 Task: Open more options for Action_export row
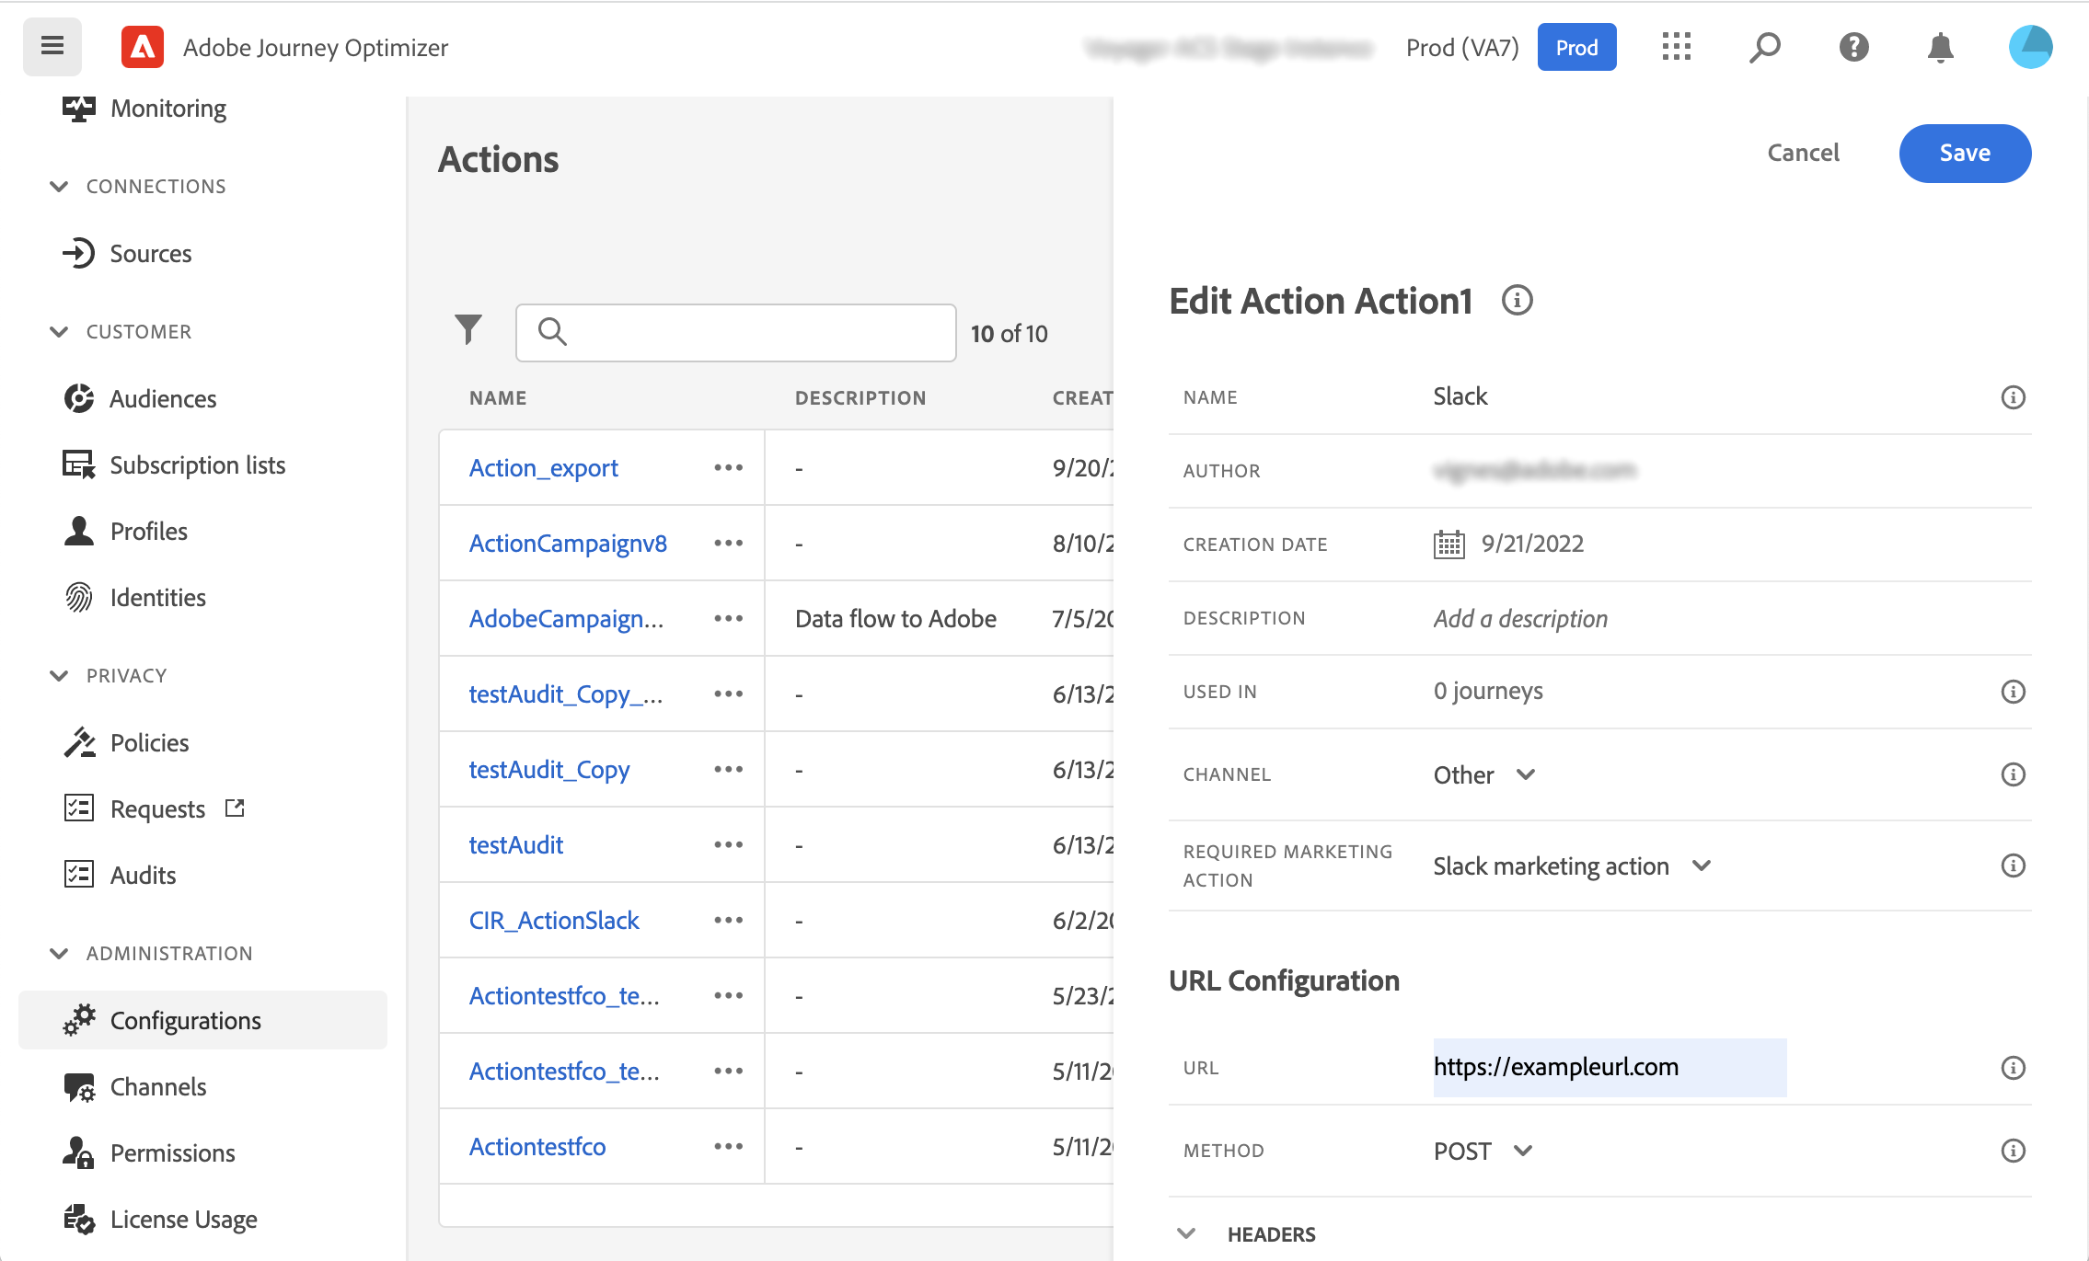[x=728, y=468]
